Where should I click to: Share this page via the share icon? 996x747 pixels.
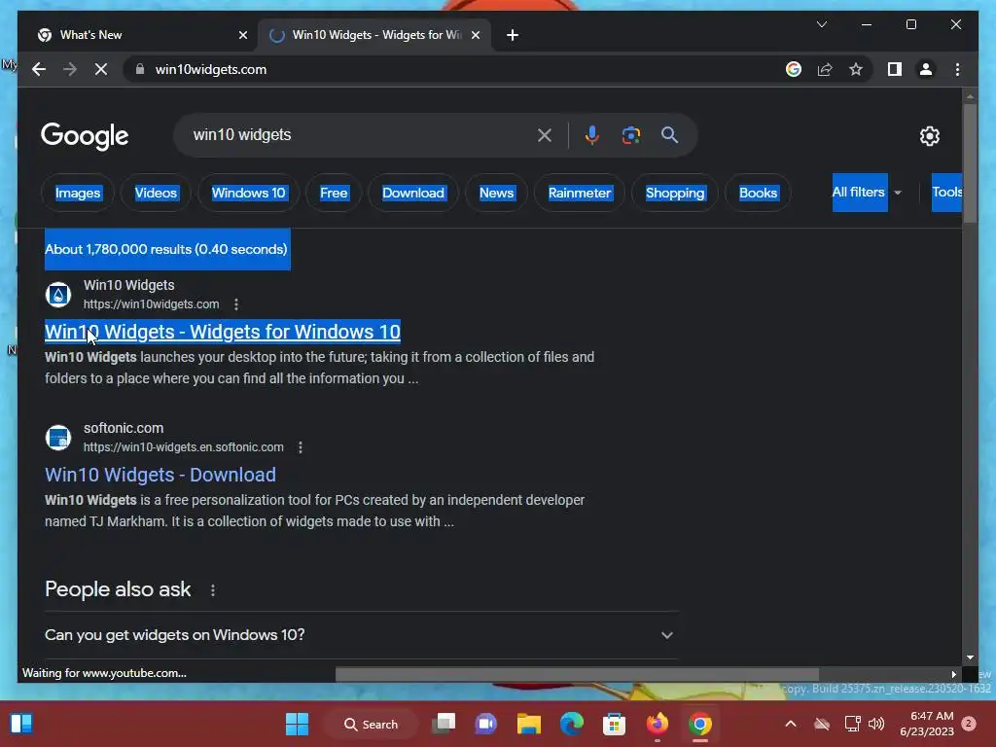coord(825,69)
